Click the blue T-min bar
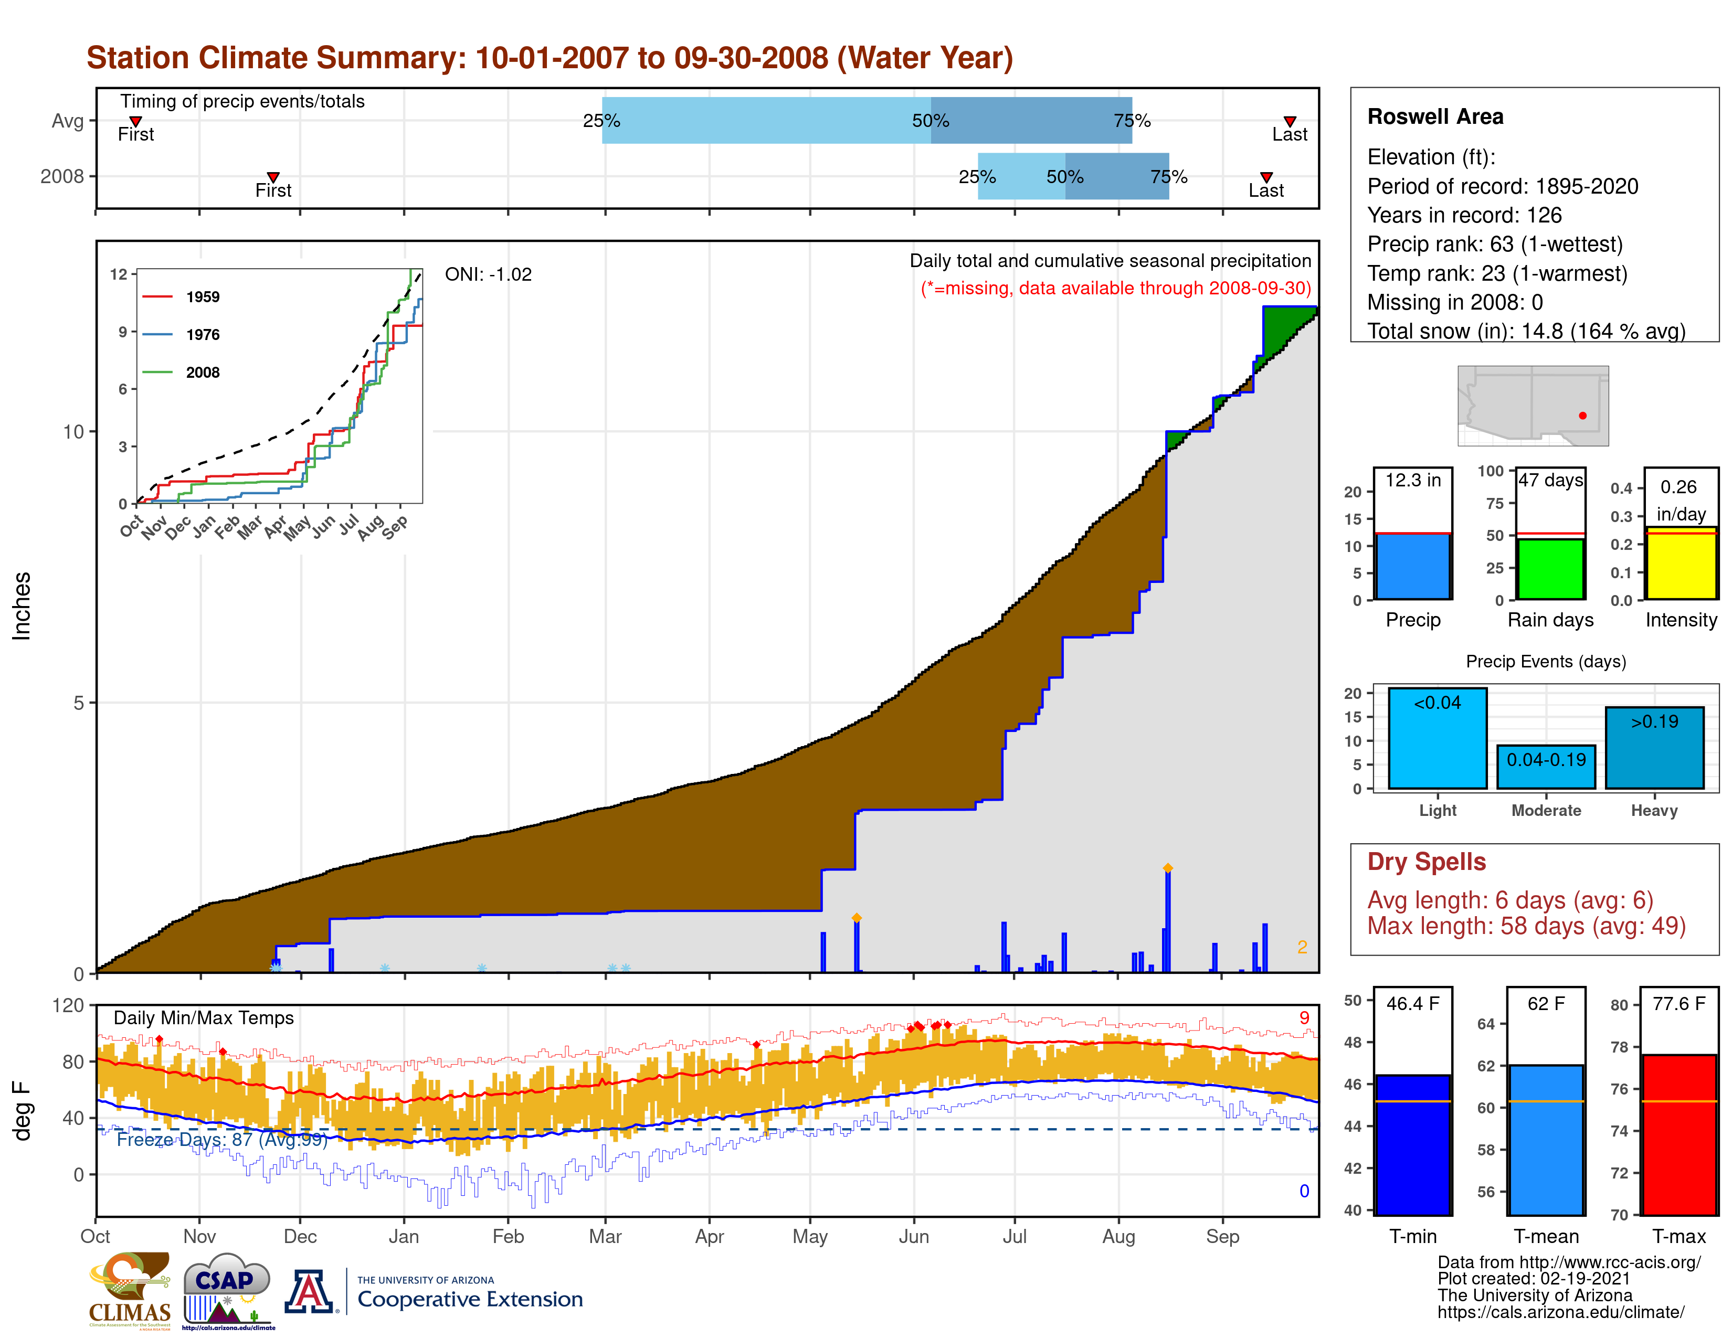This screenshot has width=1732, height=1338. pyautogui.click(x=1413, y=1144)
